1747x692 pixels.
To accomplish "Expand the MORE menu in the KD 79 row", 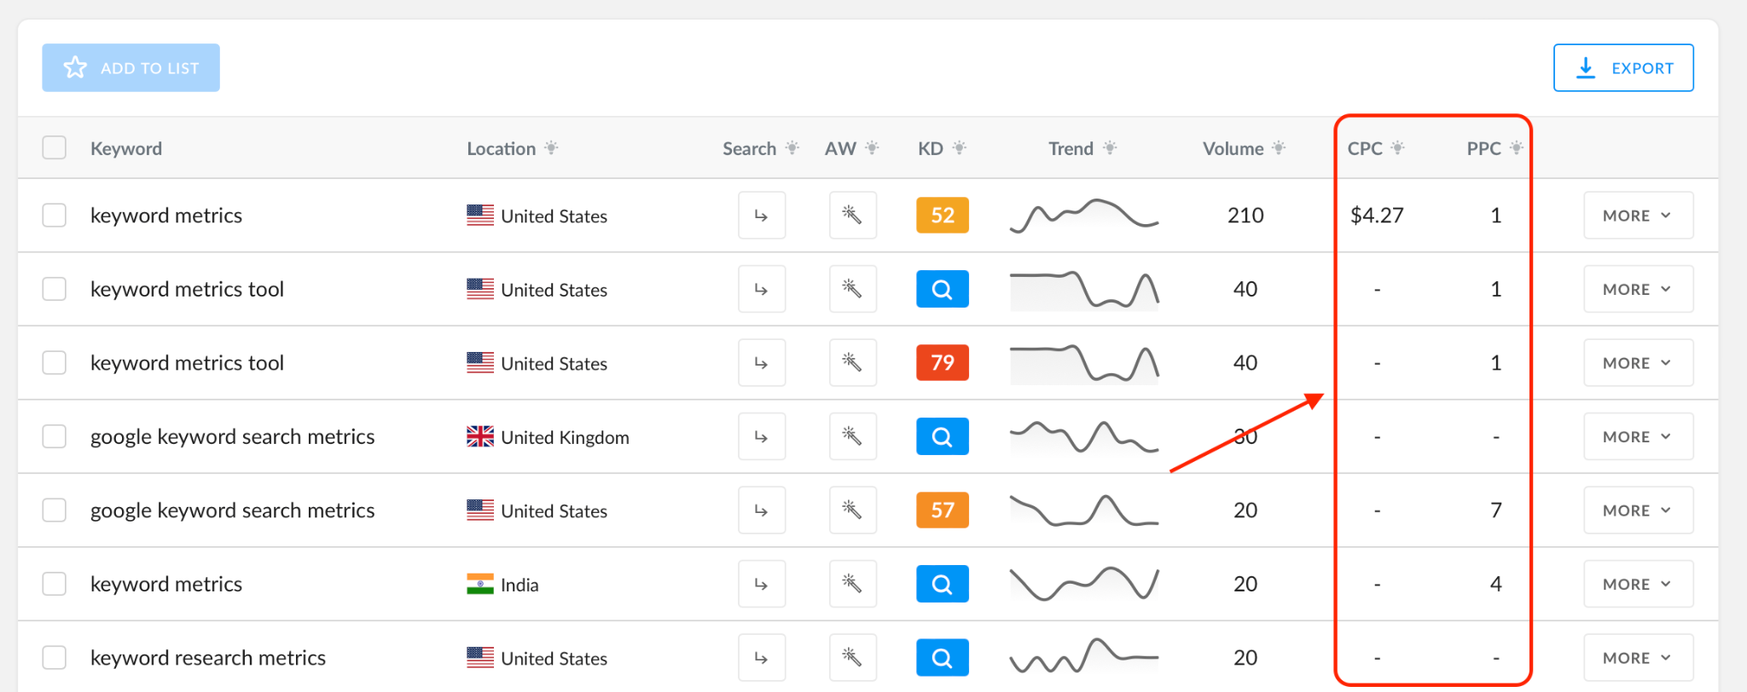I will click(1638, 363).
